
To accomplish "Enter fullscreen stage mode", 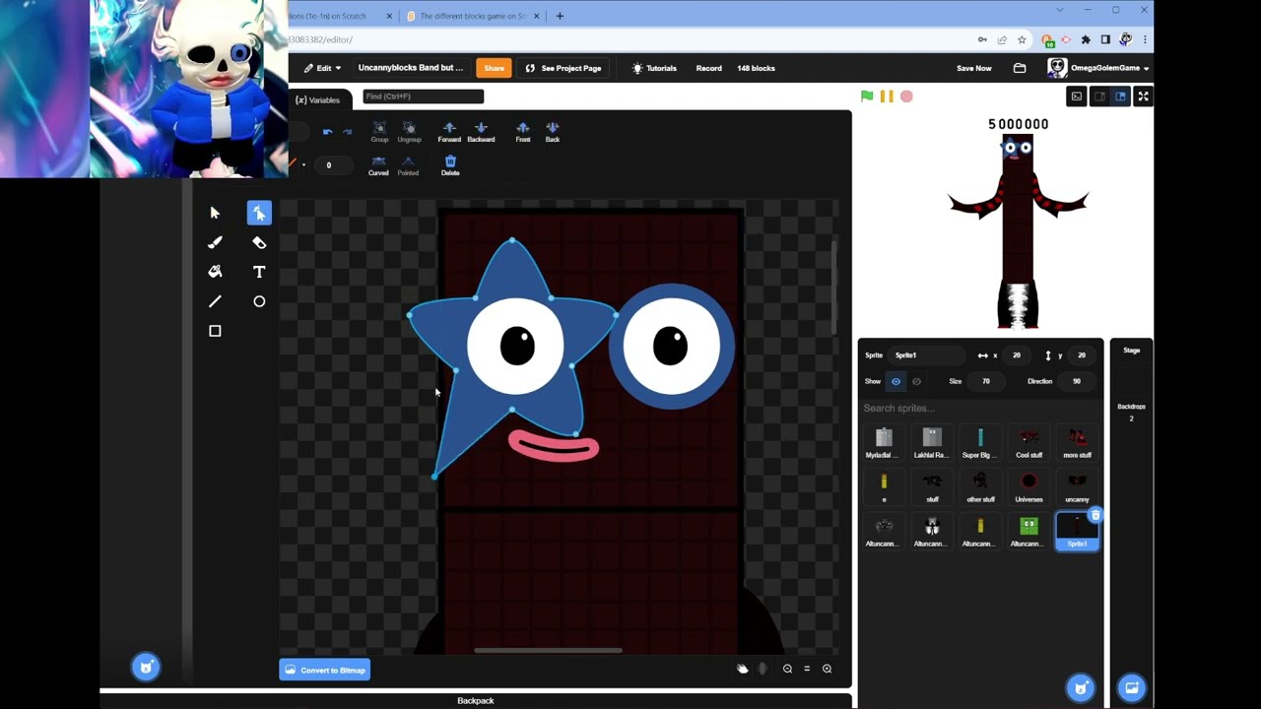I will [1143, 96].
